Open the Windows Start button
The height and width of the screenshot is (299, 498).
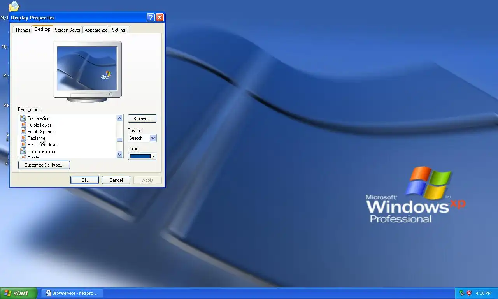[19, 293]
